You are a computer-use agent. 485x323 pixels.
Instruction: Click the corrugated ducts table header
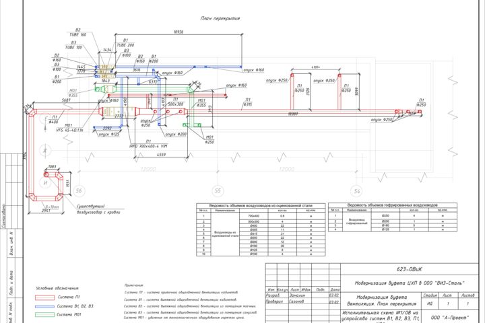[392, 205]
